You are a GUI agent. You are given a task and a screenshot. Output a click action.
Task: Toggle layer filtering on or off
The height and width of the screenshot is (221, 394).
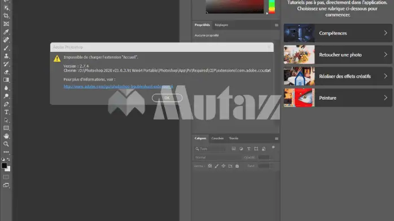pos(273,147)
